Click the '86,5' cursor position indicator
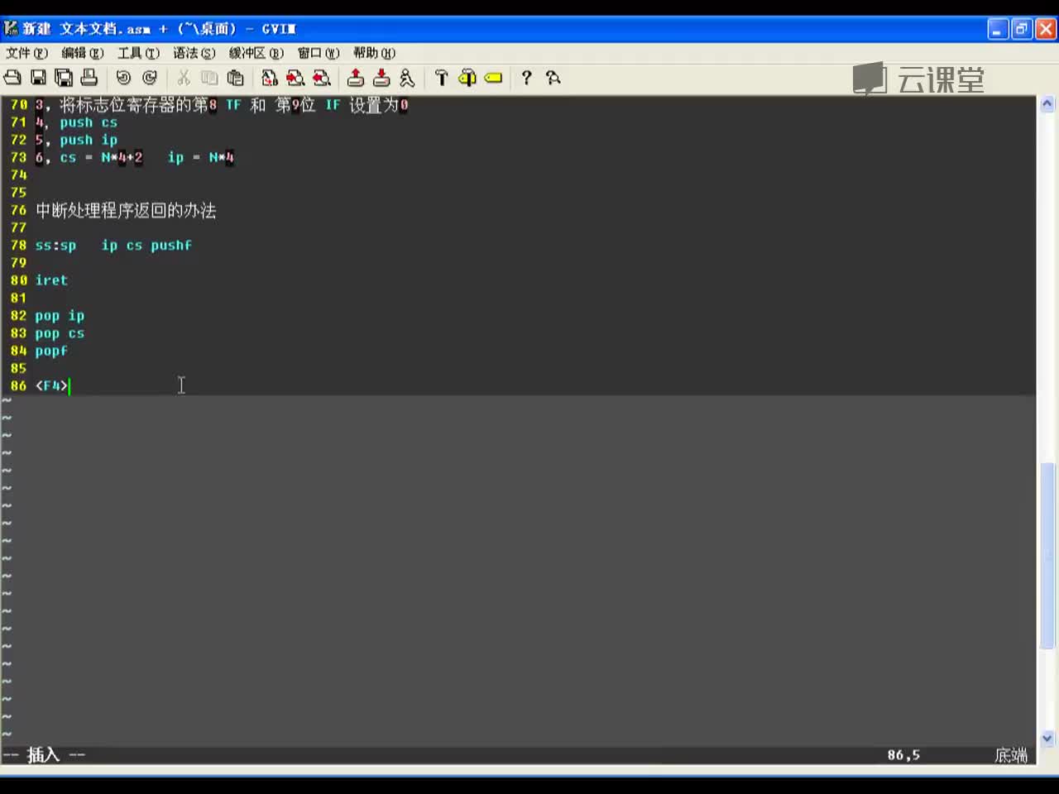The image size is (1059, 794). (x=903, y=755)
